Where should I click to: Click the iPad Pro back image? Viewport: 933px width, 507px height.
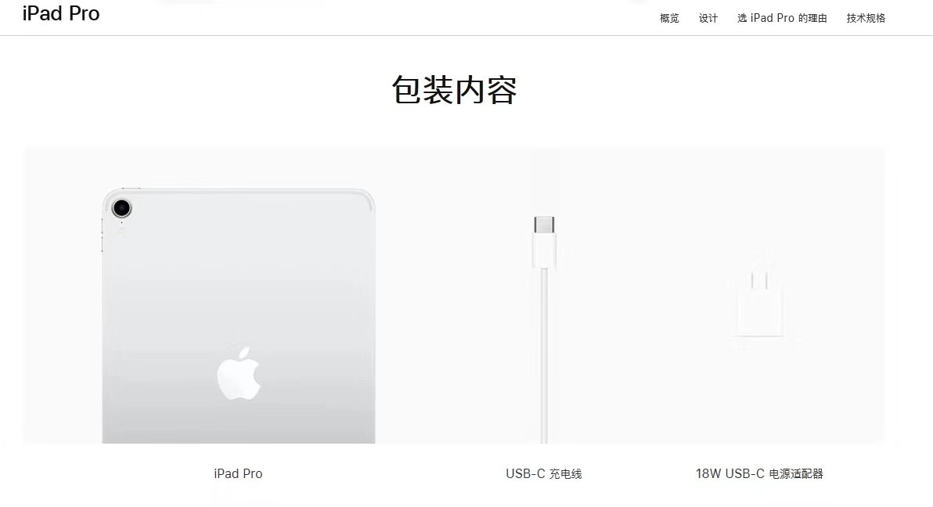[x=239, y=315]
